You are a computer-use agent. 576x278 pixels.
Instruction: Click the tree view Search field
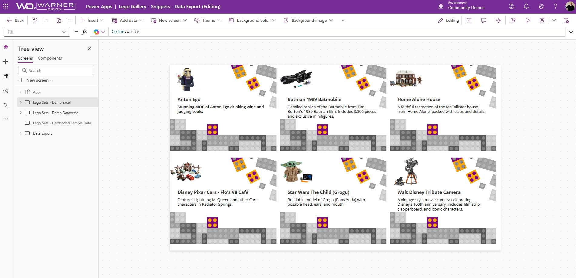click(x=56, y=70)
